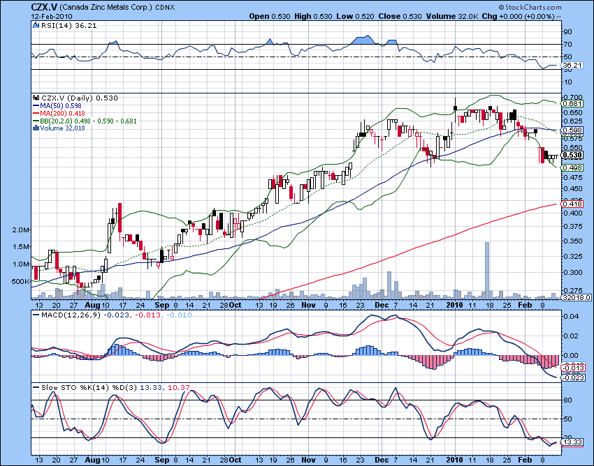Click the Volume 32,018 legend text
The image size is (594, 466).
coord(62,128)
